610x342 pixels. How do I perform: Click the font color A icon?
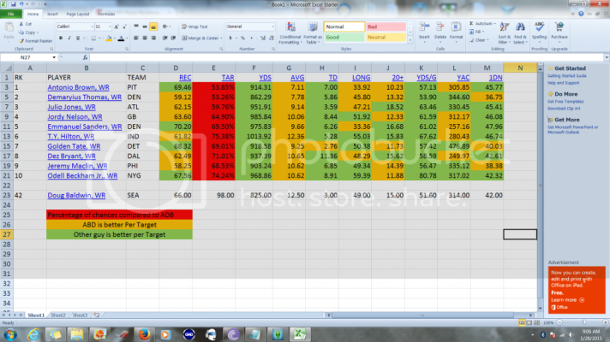pos(121,38)
